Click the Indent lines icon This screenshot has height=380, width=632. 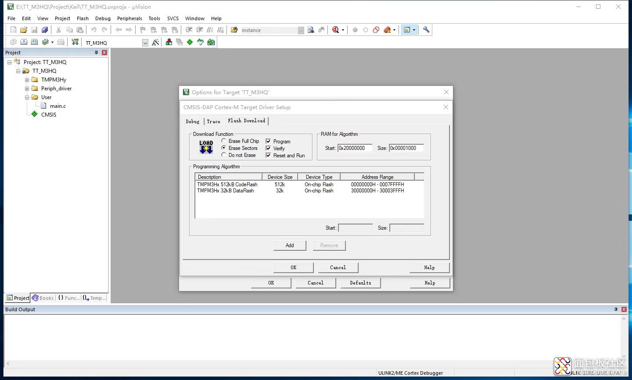(189, 30)
